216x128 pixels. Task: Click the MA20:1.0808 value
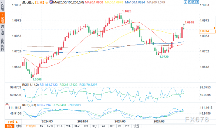tap(94, 2)
